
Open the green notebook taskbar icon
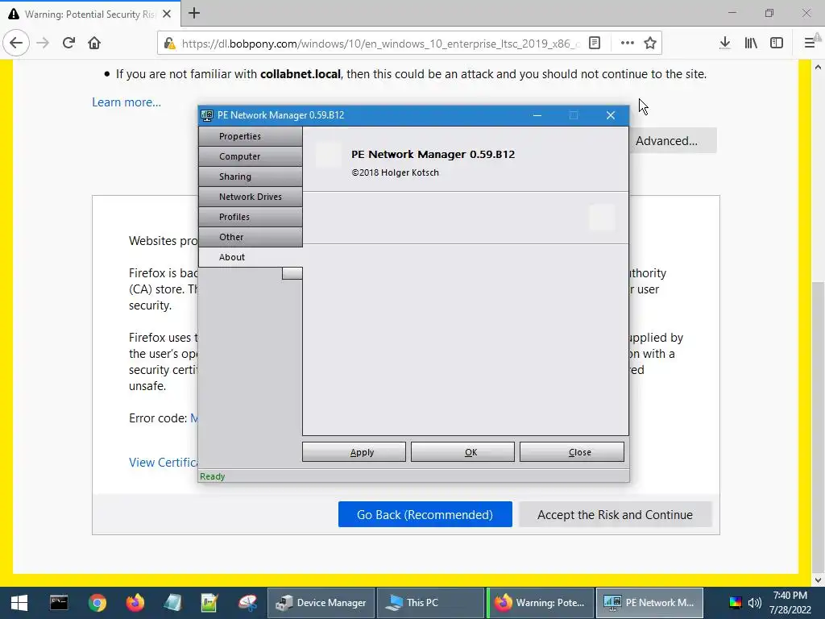pos(209,603)
